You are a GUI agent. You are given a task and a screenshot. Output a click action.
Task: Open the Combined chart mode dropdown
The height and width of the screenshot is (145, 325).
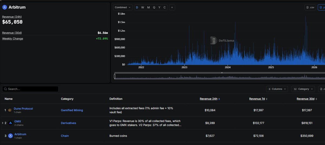point(123,8)
